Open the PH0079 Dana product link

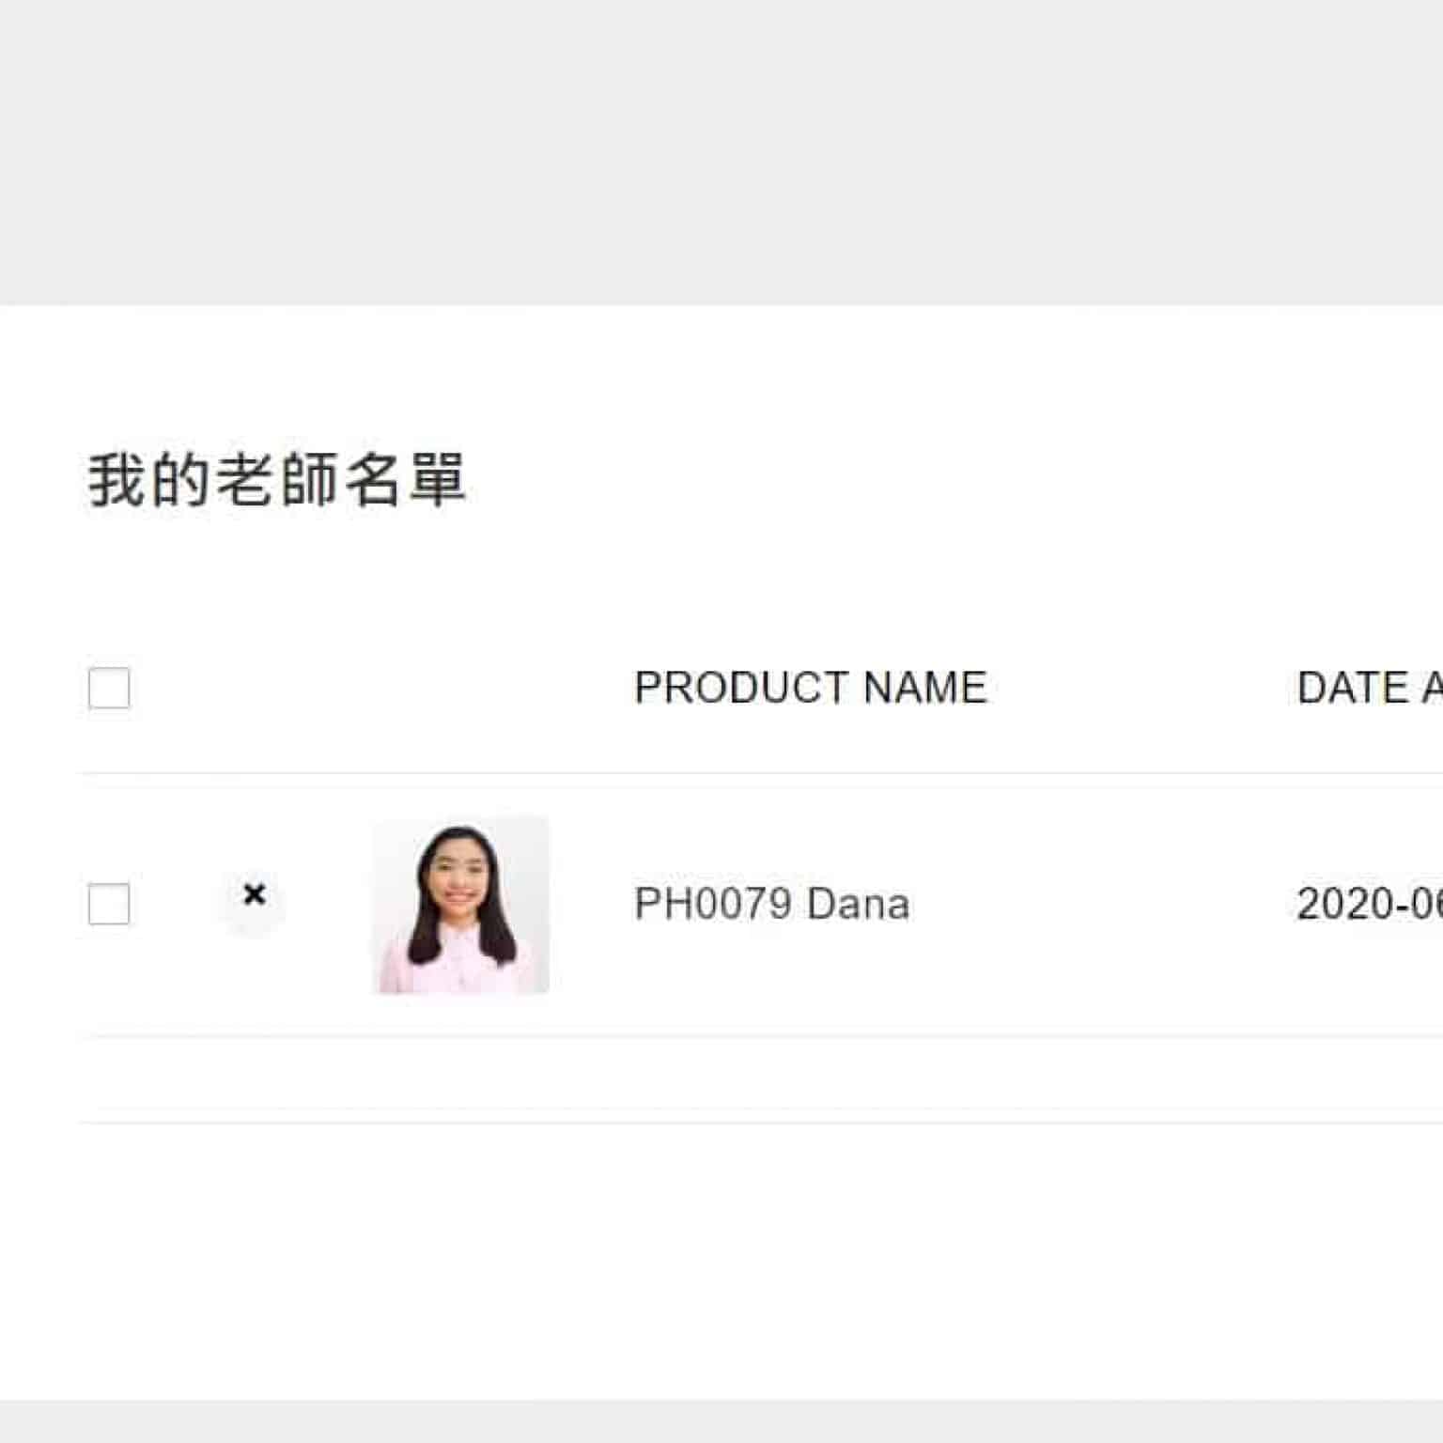tap(772, 904)
